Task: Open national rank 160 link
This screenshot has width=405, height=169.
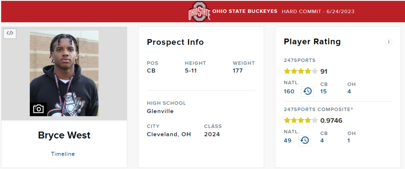Action: point(289,91)
